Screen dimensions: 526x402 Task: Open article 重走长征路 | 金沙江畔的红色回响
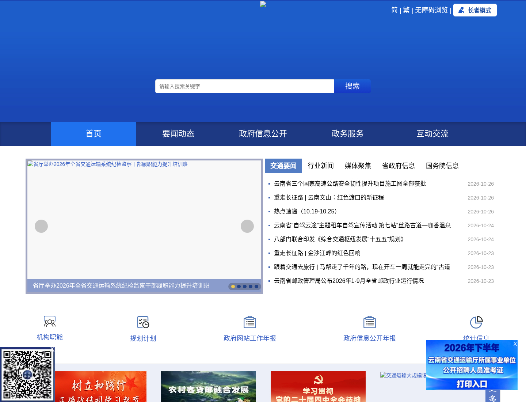click(317, 253)
